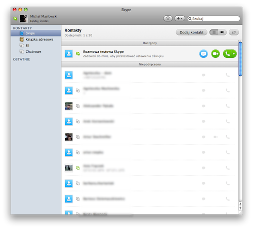This screenshot has height=229, width=253.
Task: Change own status via green check icon
Action: click(15, 19)
